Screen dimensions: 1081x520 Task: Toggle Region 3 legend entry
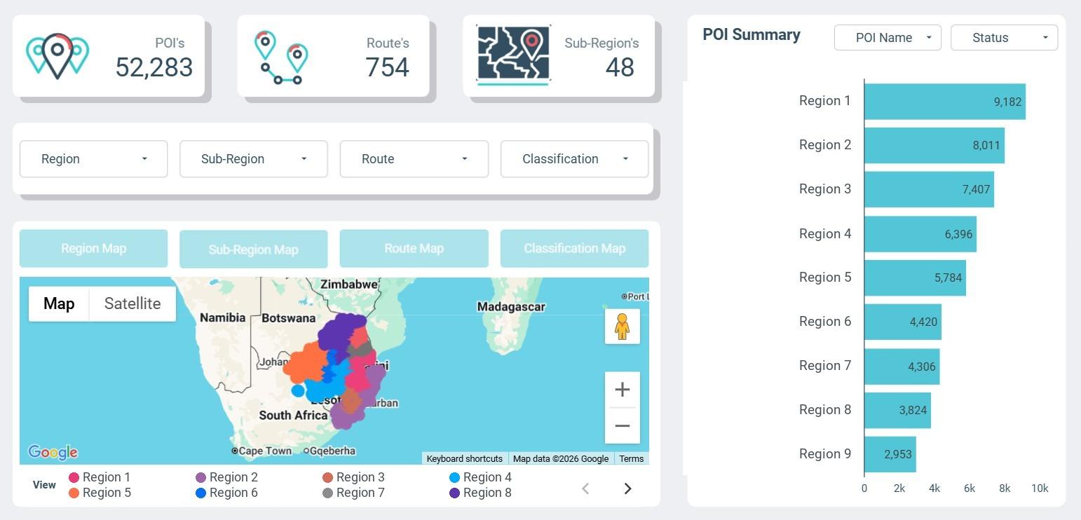pos(353,477)
